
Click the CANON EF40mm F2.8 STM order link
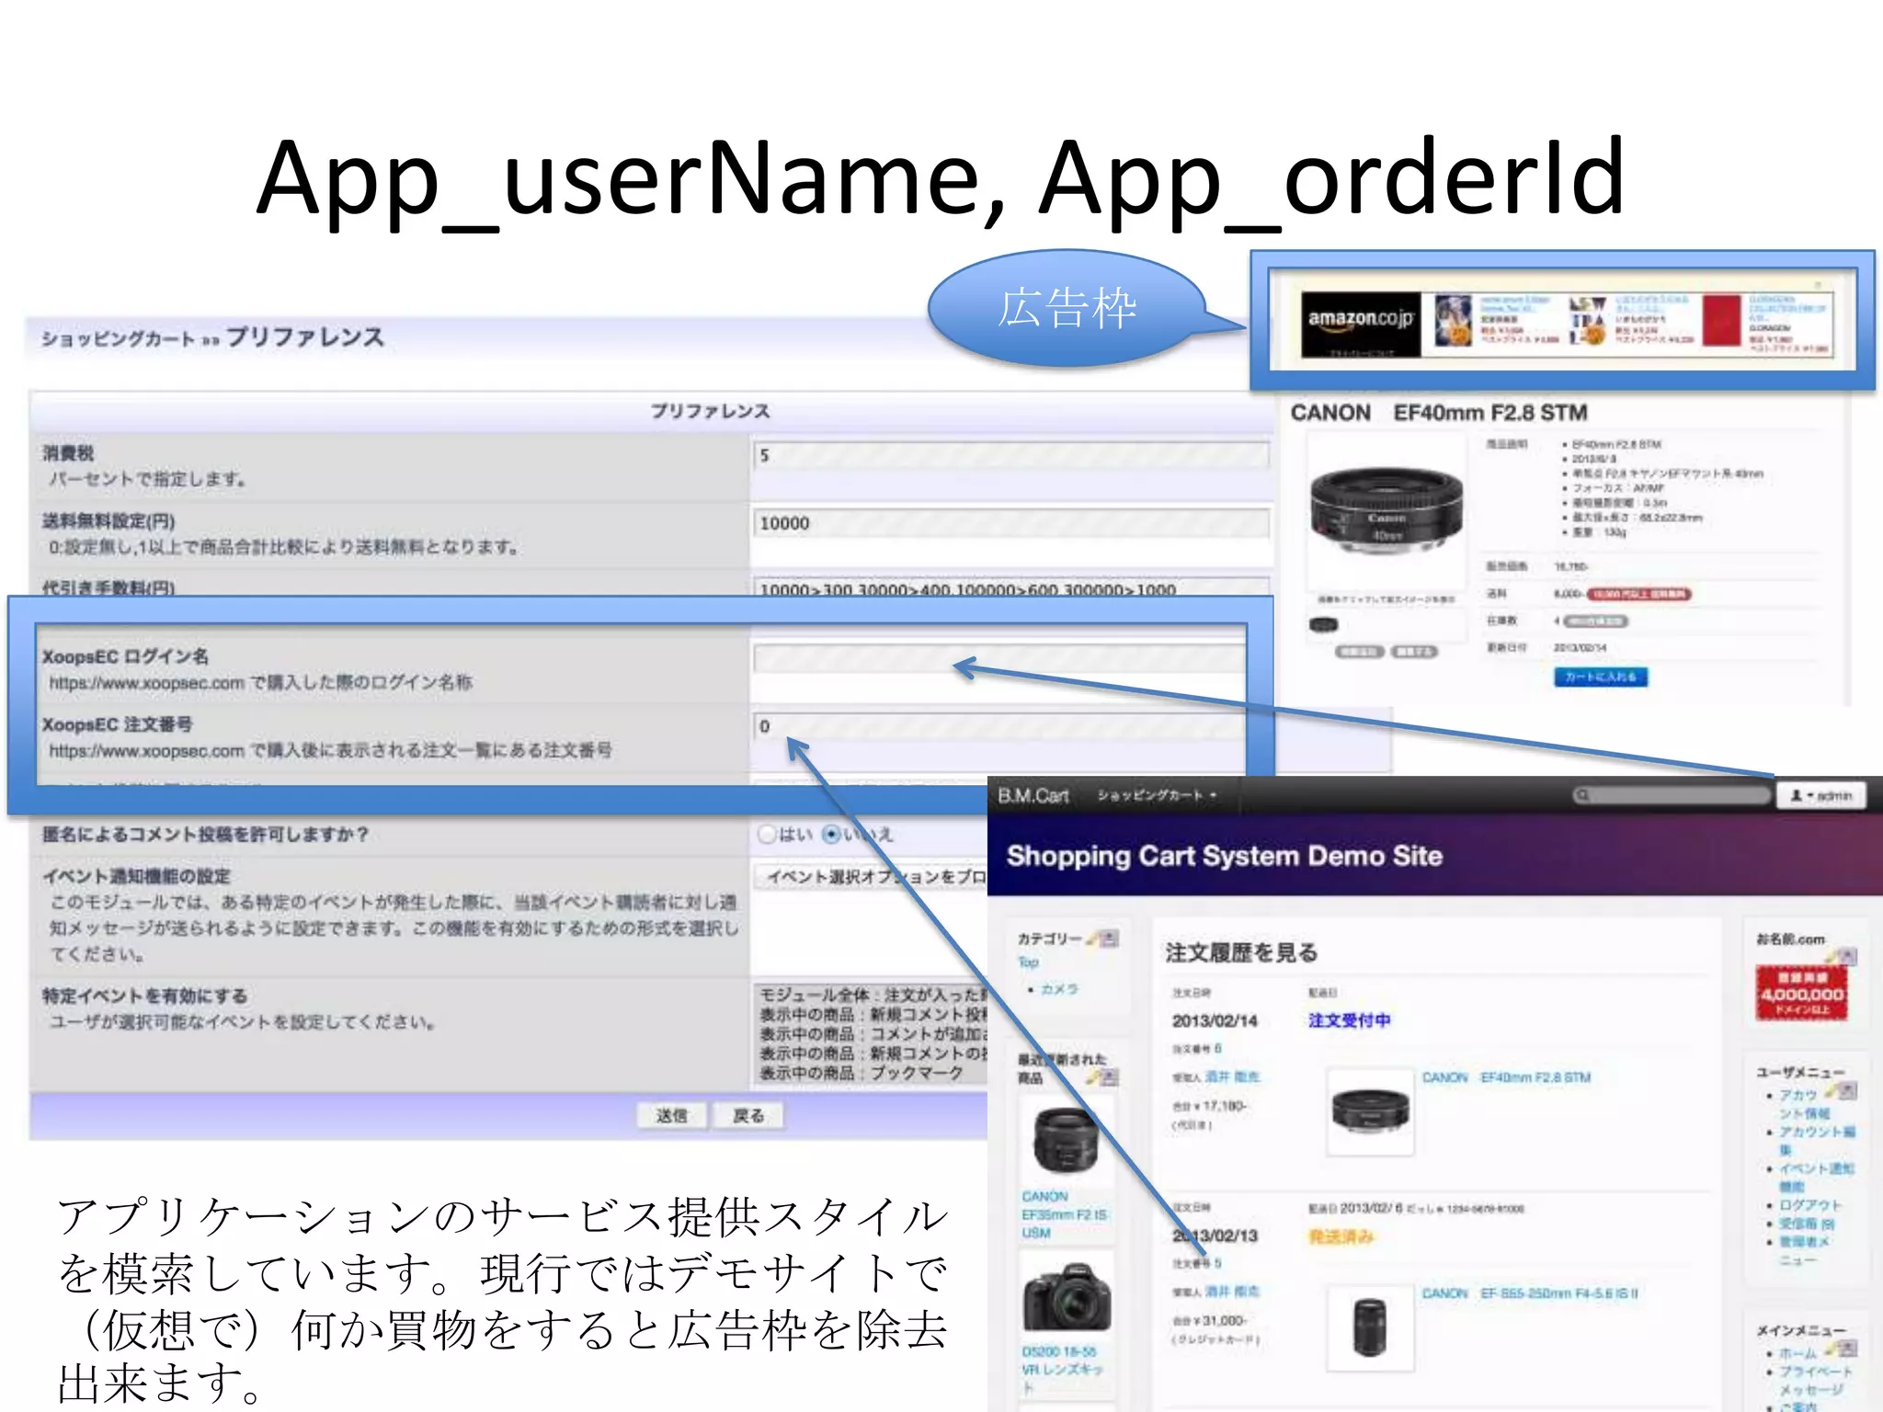(x=1506, y=1077)
